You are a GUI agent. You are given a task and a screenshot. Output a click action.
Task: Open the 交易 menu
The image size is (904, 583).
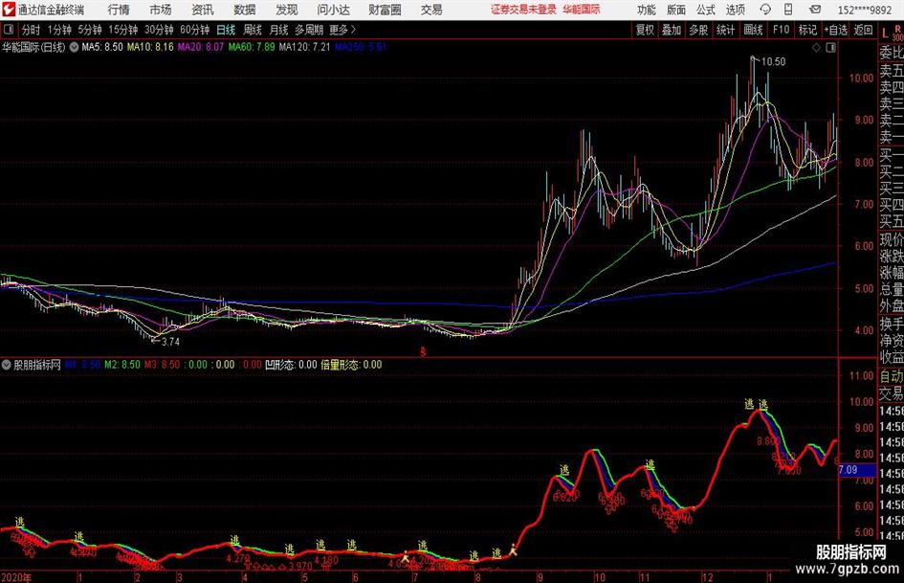(x=431, y=10)
